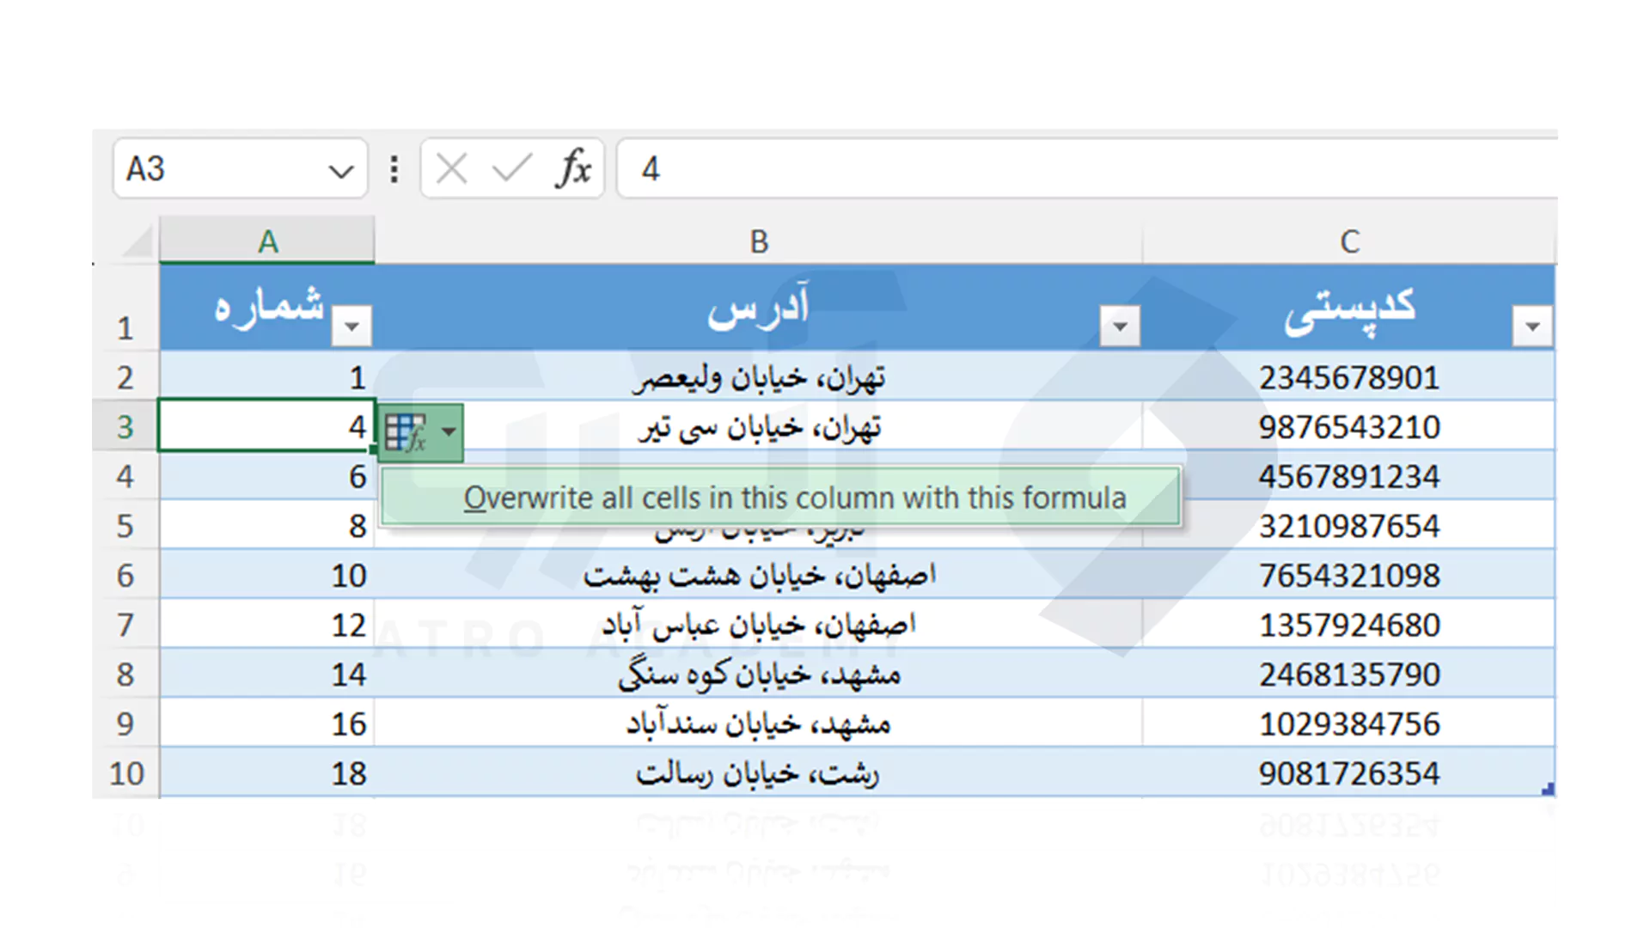The width and height of the screenshot is (1650, 928).
Task: Select cell with value 6
Action: click(x=267, y=476)
